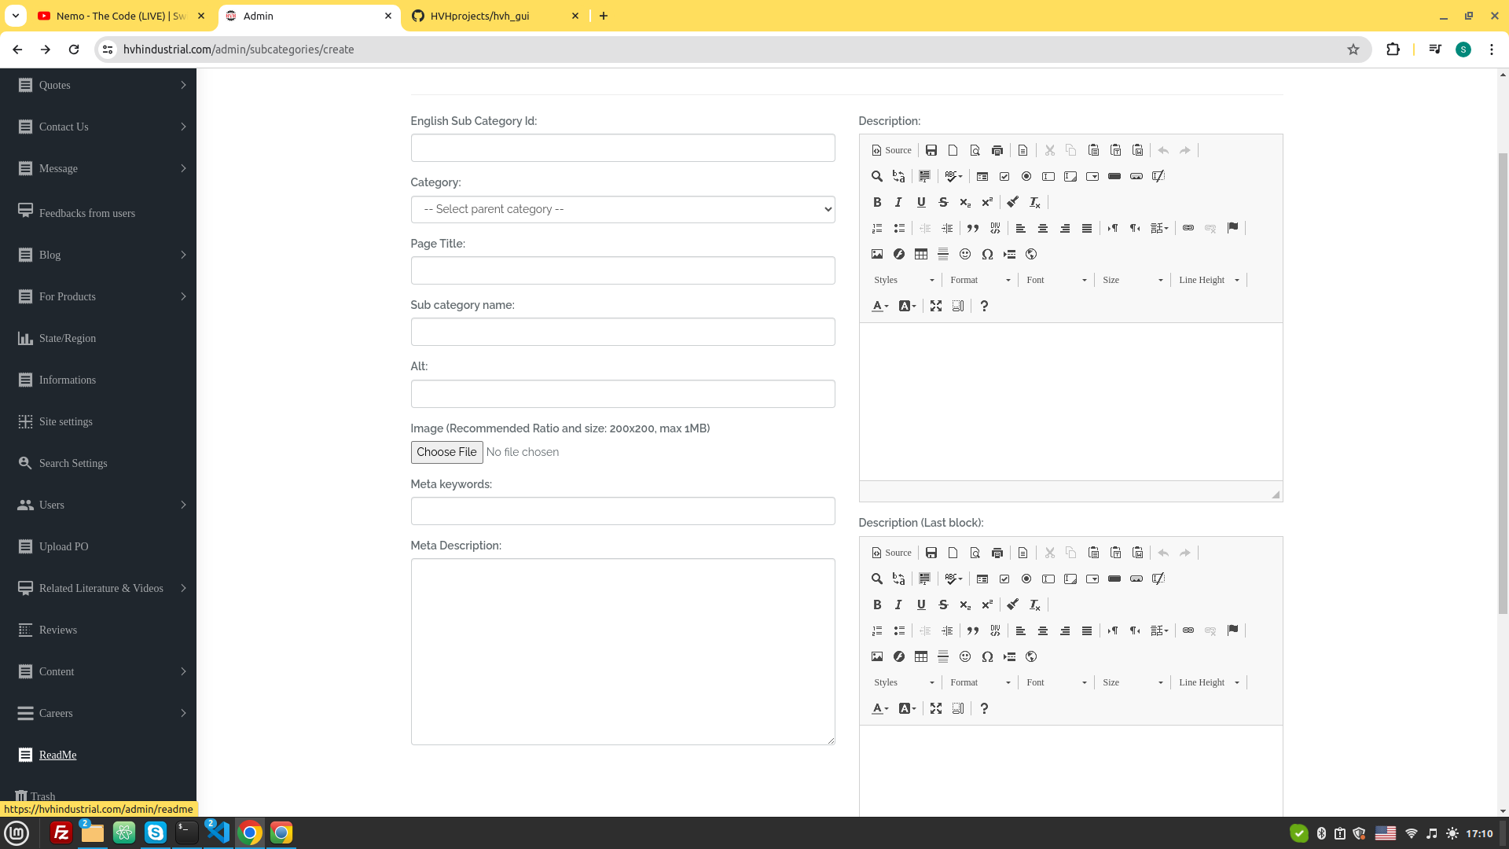The width and height of the screenshot is (1509, 849).
Task: Open Text Color picker in Description editor
Action: pos(880,306)
